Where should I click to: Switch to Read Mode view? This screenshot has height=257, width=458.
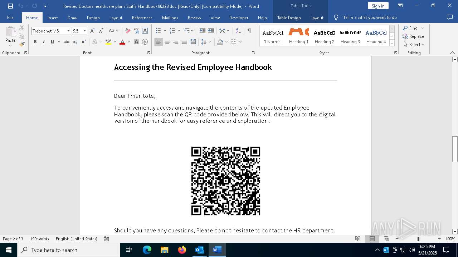click(357, 239)
